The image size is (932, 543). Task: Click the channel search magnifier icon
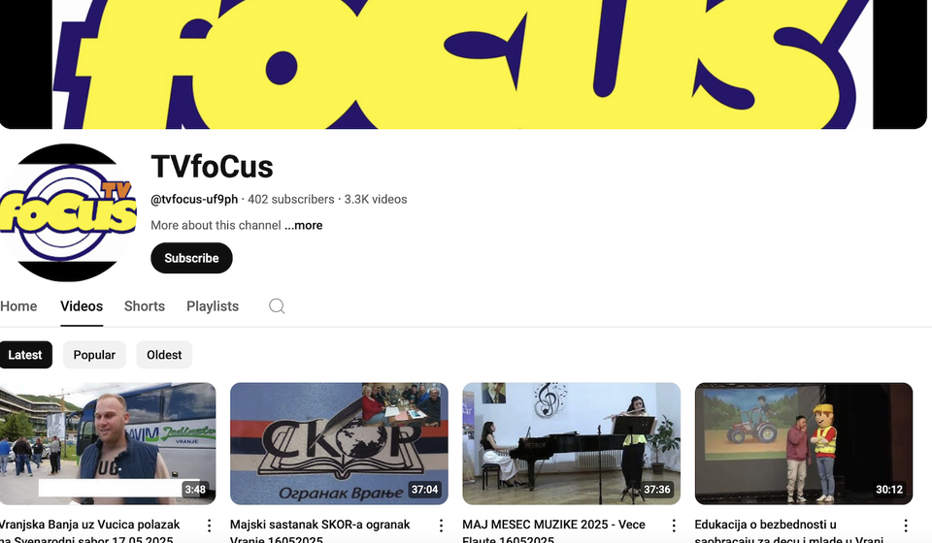[277, 306]
